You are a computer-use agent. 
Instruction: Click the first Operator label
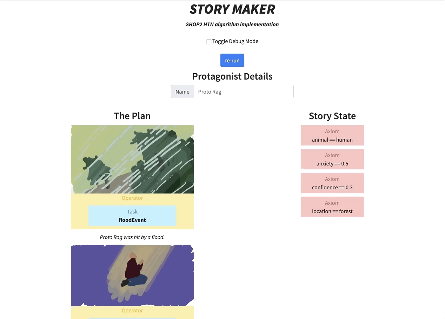[132, 198]
